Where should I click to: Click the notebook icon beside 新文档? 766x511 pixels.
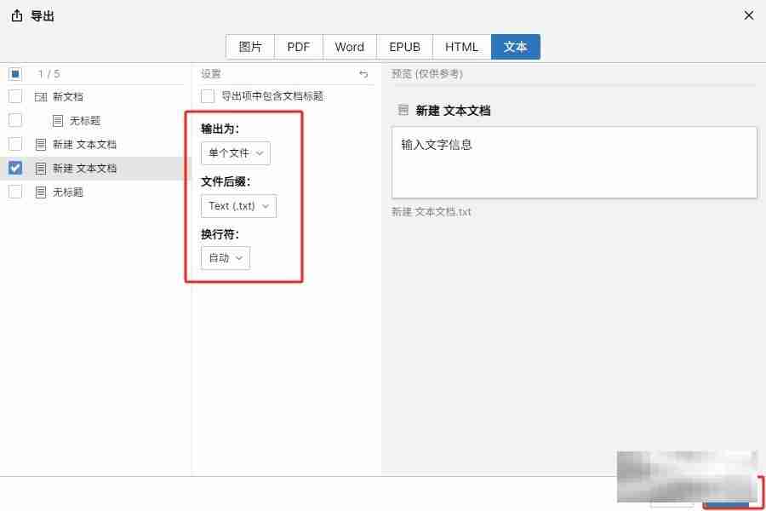point(40,96)
